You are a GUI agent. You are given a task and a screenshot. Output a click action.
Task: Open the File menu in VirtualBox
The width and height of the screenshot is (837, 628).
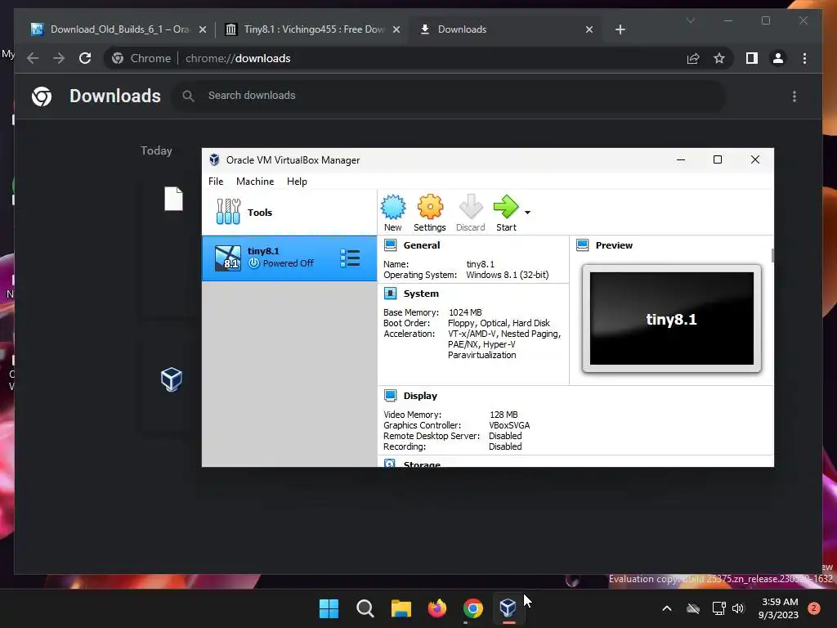[216, 182]
